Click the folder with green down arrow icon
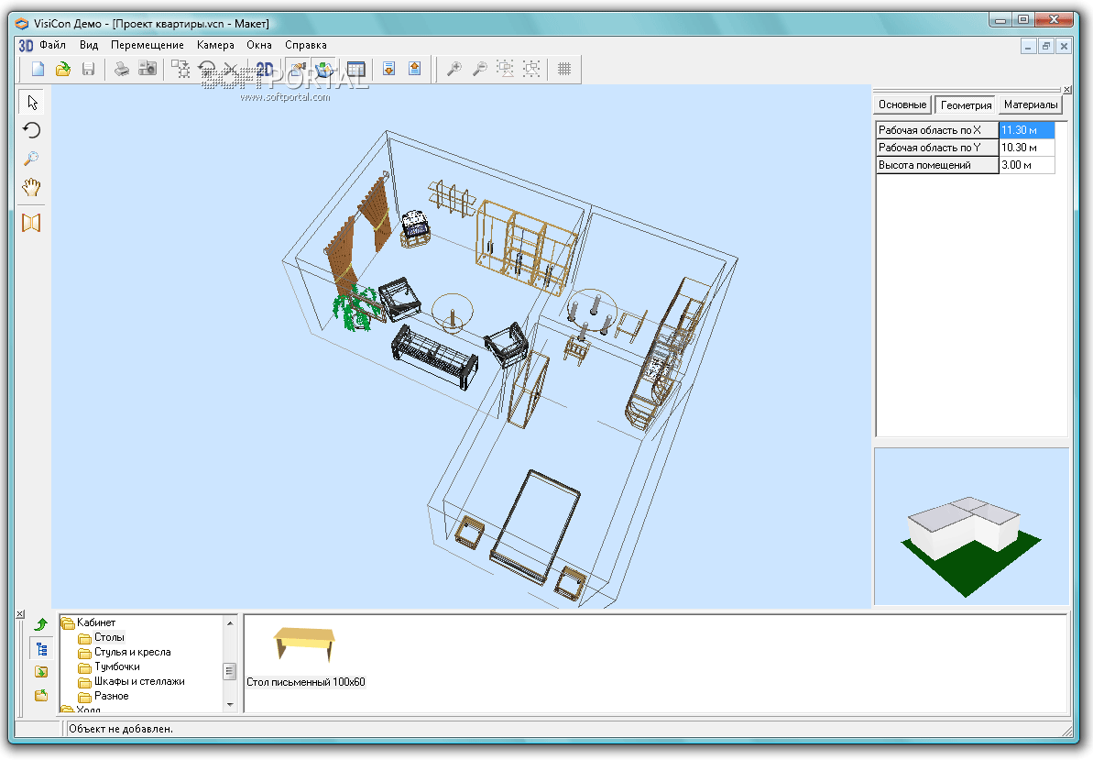Image resolution: width=1093 pixels, height=760 pixels. (x=41, y=671)
